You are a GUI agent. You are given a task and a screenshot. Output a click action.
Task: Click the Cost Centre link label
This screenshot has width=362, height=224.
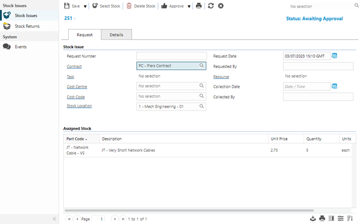tap(77, 87)
